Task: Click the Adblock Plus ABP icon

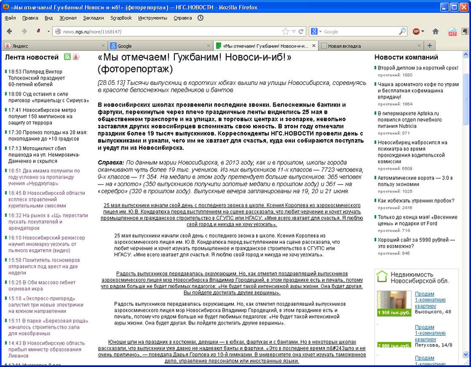Action: pyautogui.click(x=416, y=31)
